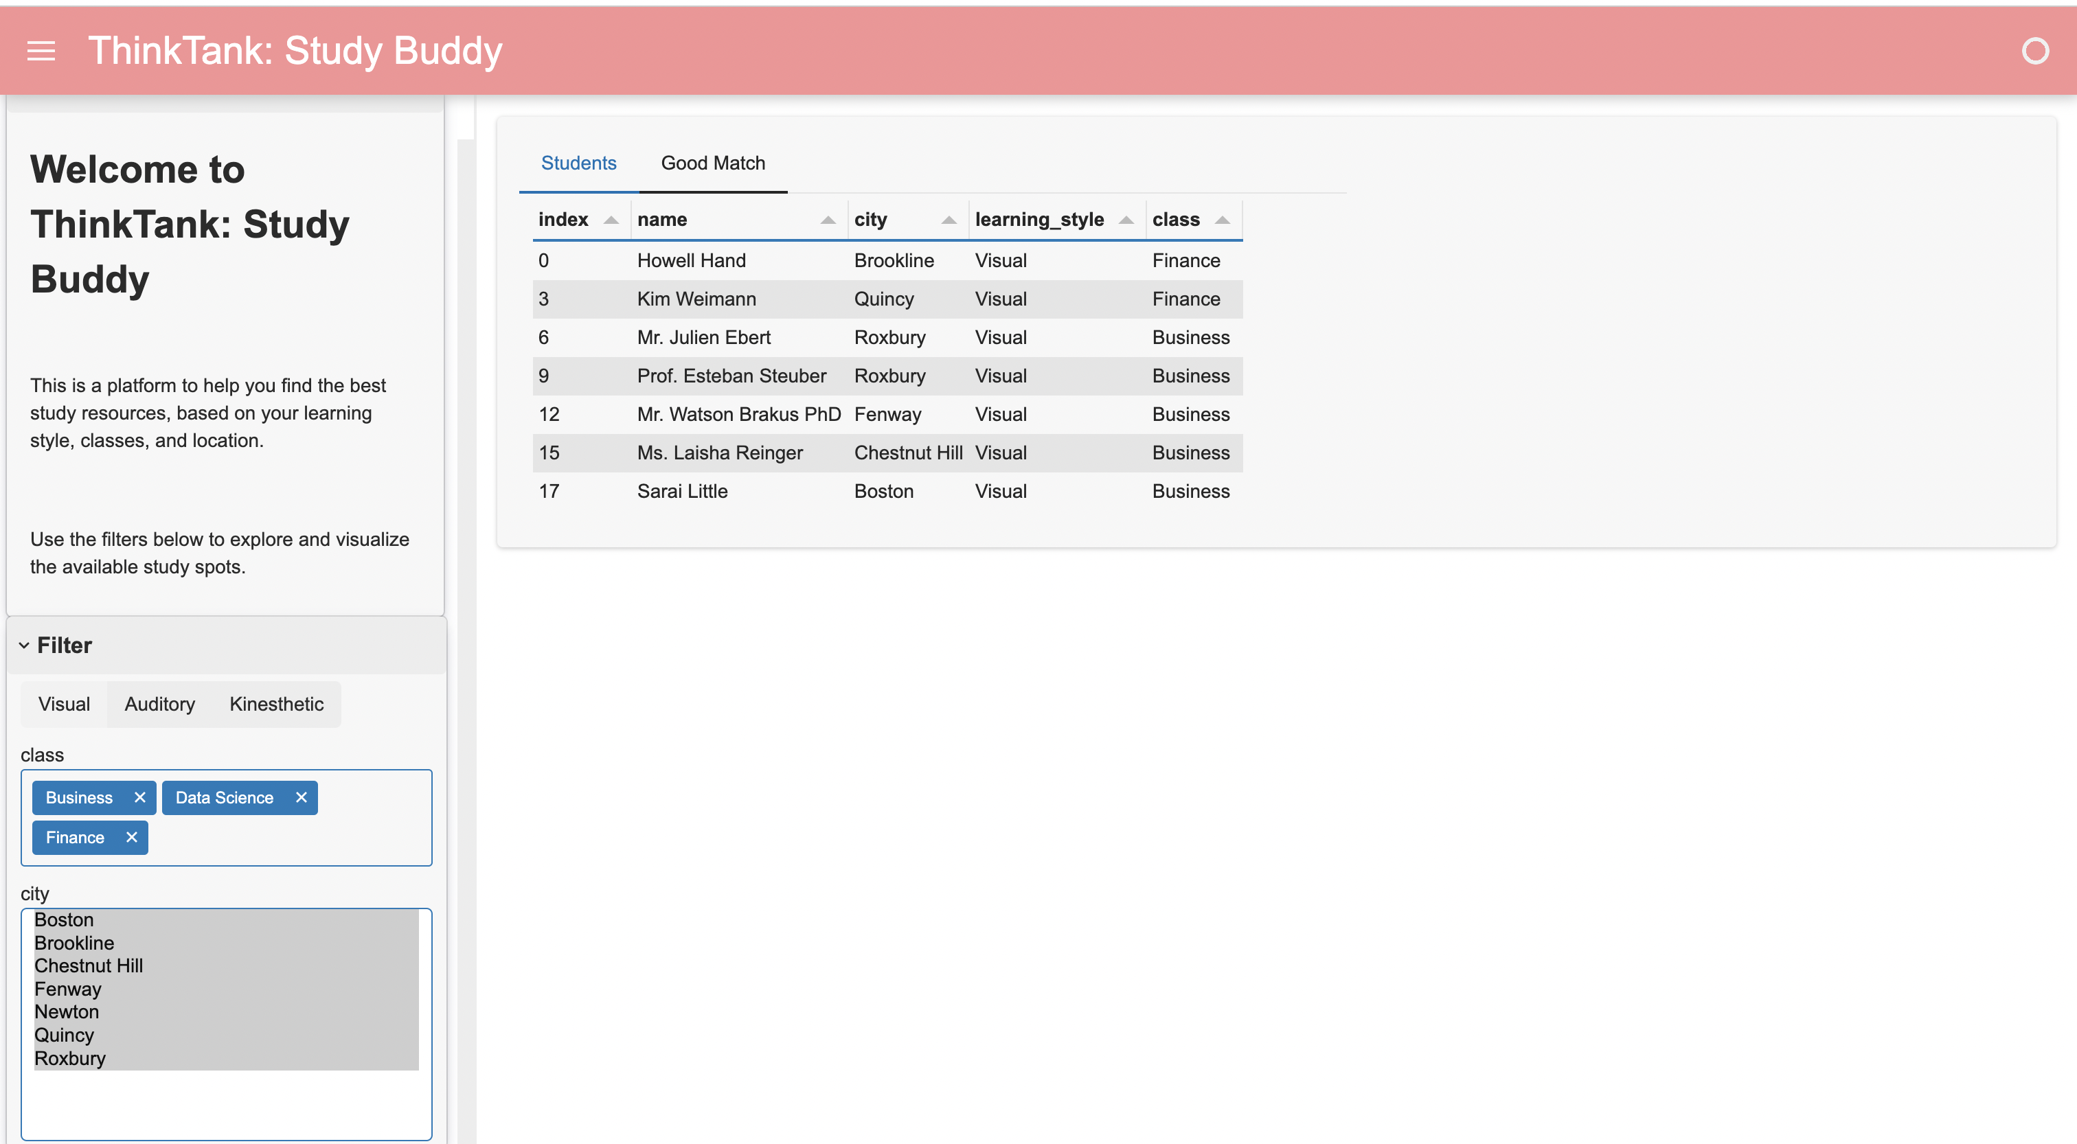The image size is (2077, 1144).
Task: Toggle the Kinesthetic learning style button
Action: coord(275,704)
